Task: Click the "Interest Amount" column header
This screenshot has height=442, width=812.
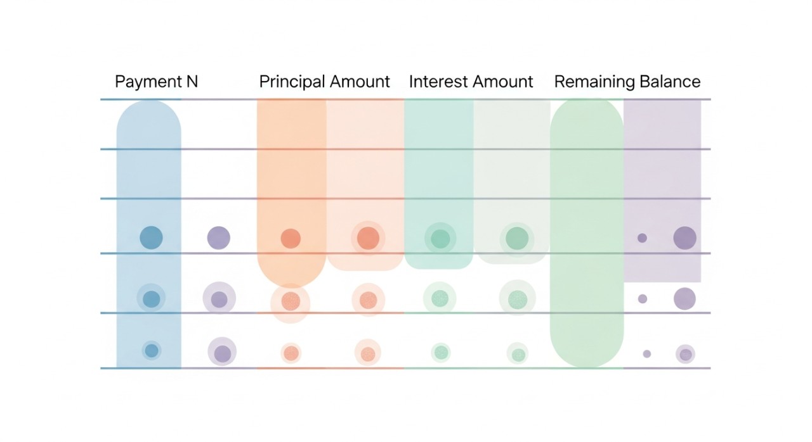Action: pyautogui.click(x=471, y=82)
